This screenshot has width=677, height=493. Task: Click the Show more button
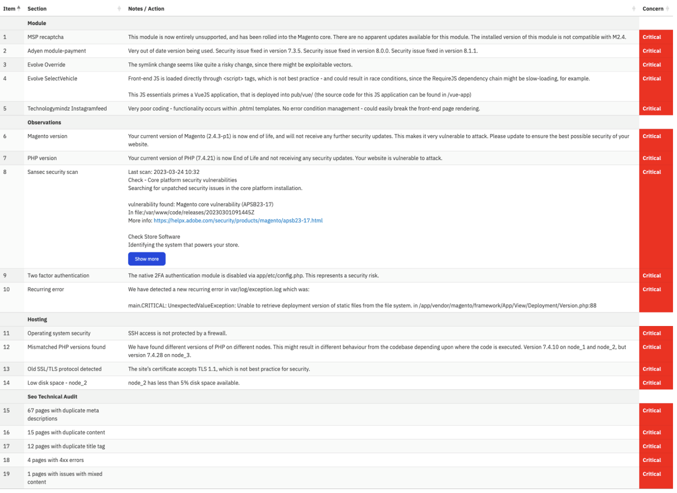(146, 259)
